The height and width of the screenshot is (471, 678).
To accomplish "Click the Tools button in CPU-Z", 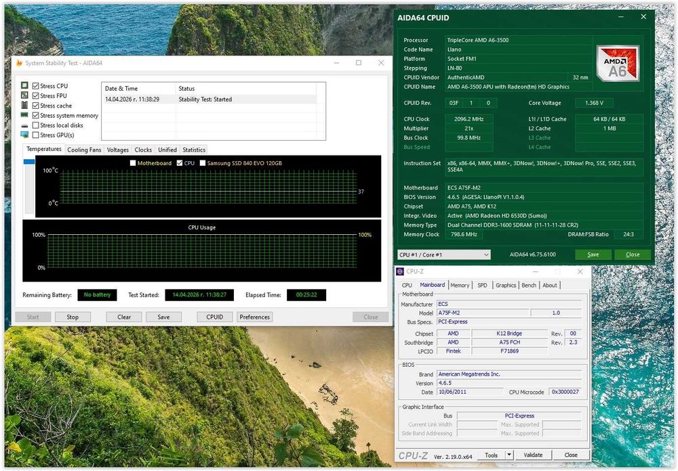I will click(491, 455).
